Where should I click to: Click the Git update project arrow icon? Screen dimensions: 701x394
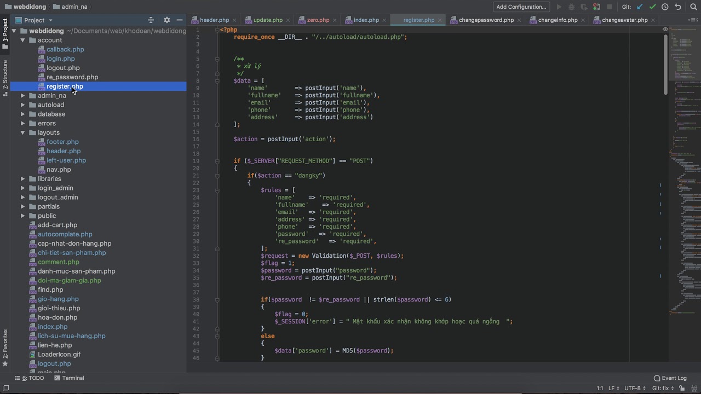pos(640,7)
